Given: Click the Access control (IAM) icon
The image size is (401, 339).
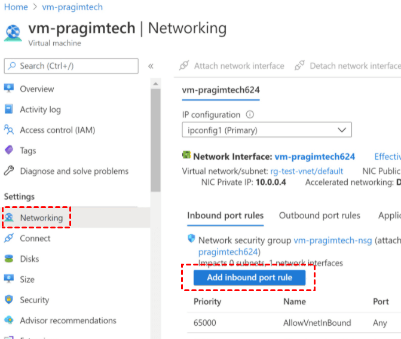Looking at the screenshot, I should pyautogui.click(x=9, y=130).
